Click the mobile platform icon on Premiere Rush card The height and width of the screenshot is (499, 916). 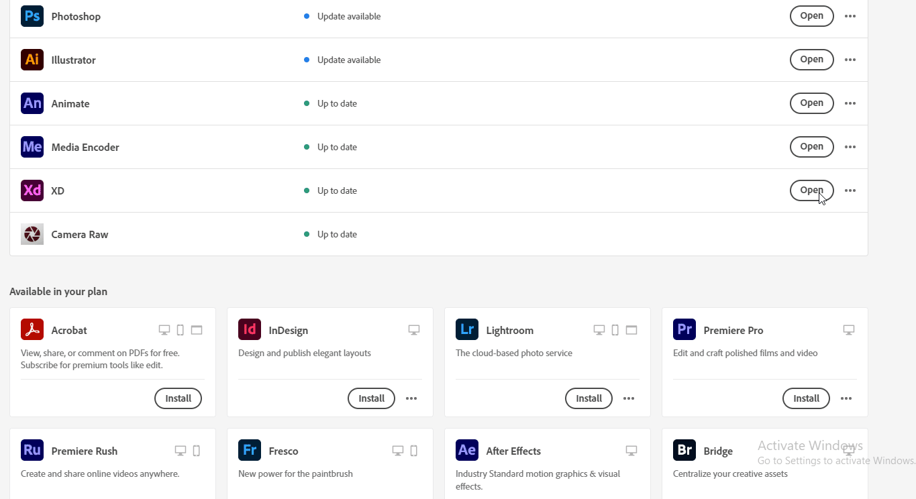point(197,451)
